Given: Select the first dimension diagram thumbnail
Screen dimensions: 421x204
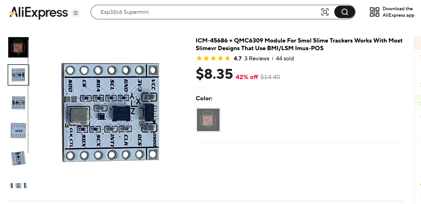Looking at the screenshot, I should (x=18, y=47).
